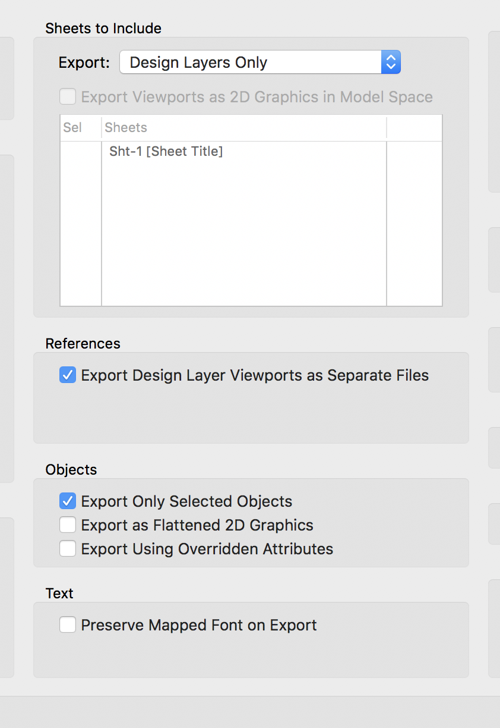
Task: Click the Sheets to Include group heading
Action: [103, 28]
